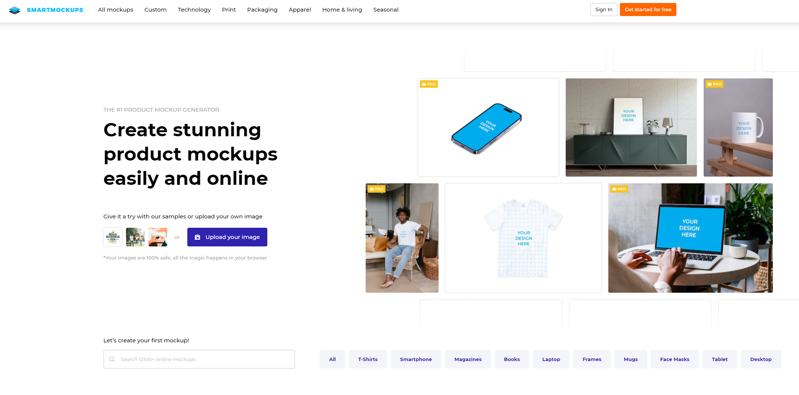The height and width of the screenshot is (395, 799).
Task: Focus the Search online mockups field
Action: 199,359
